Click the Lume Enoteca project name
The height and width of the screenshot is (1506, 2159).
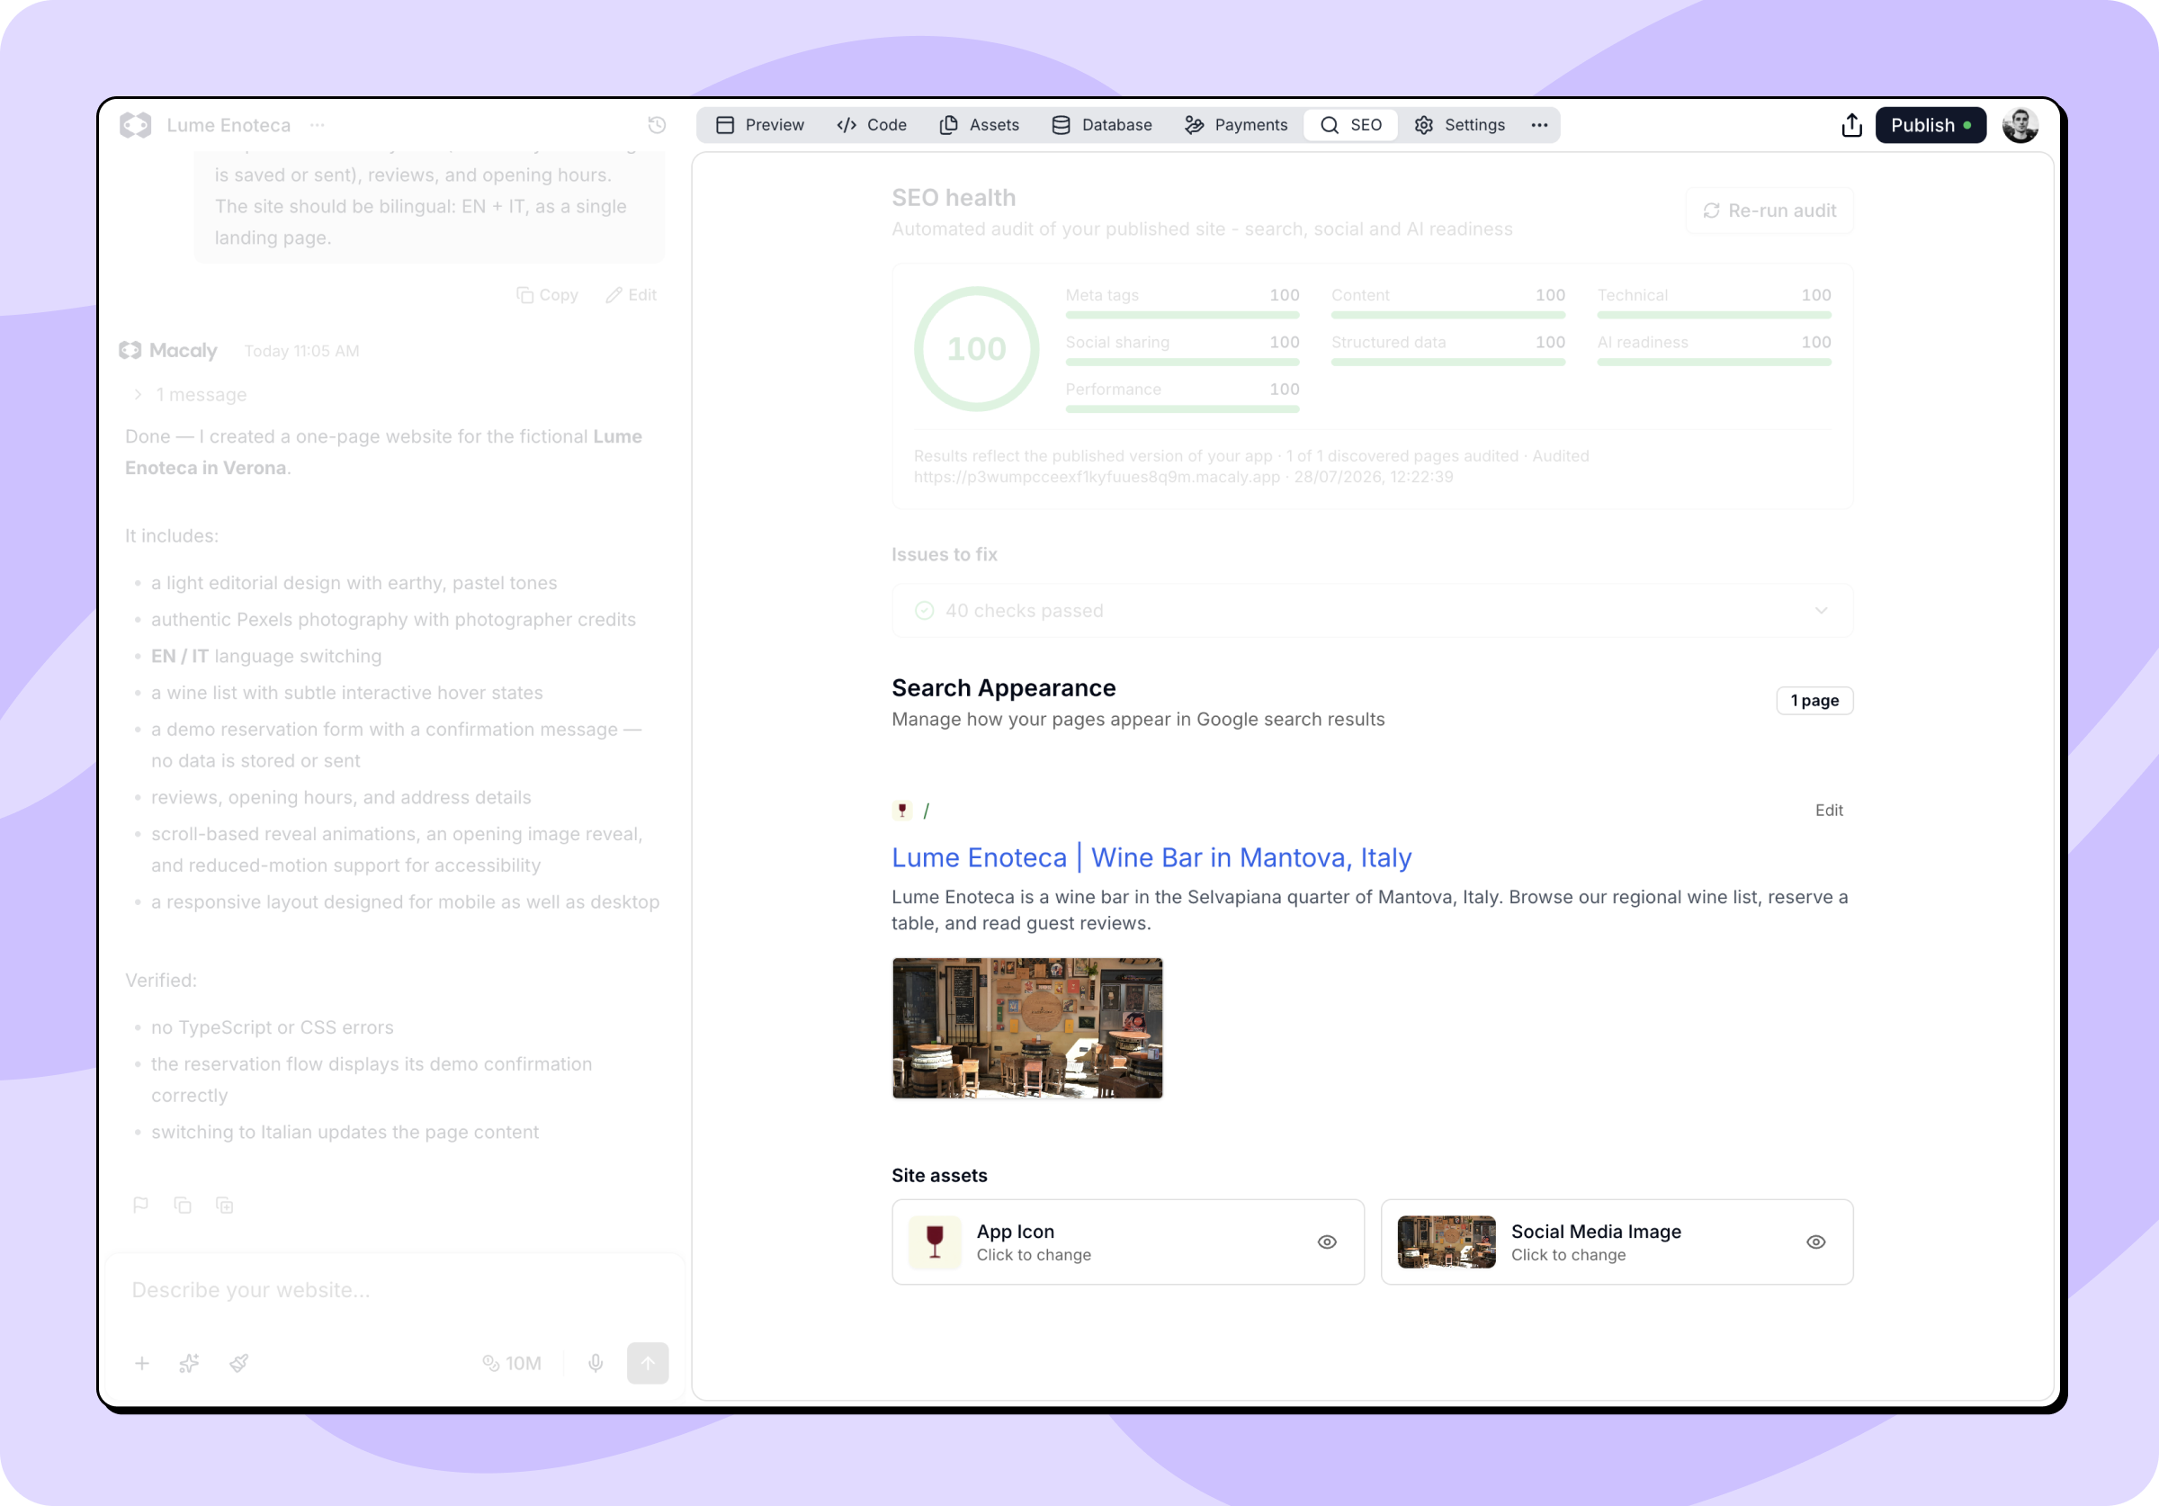pos(228,125)
